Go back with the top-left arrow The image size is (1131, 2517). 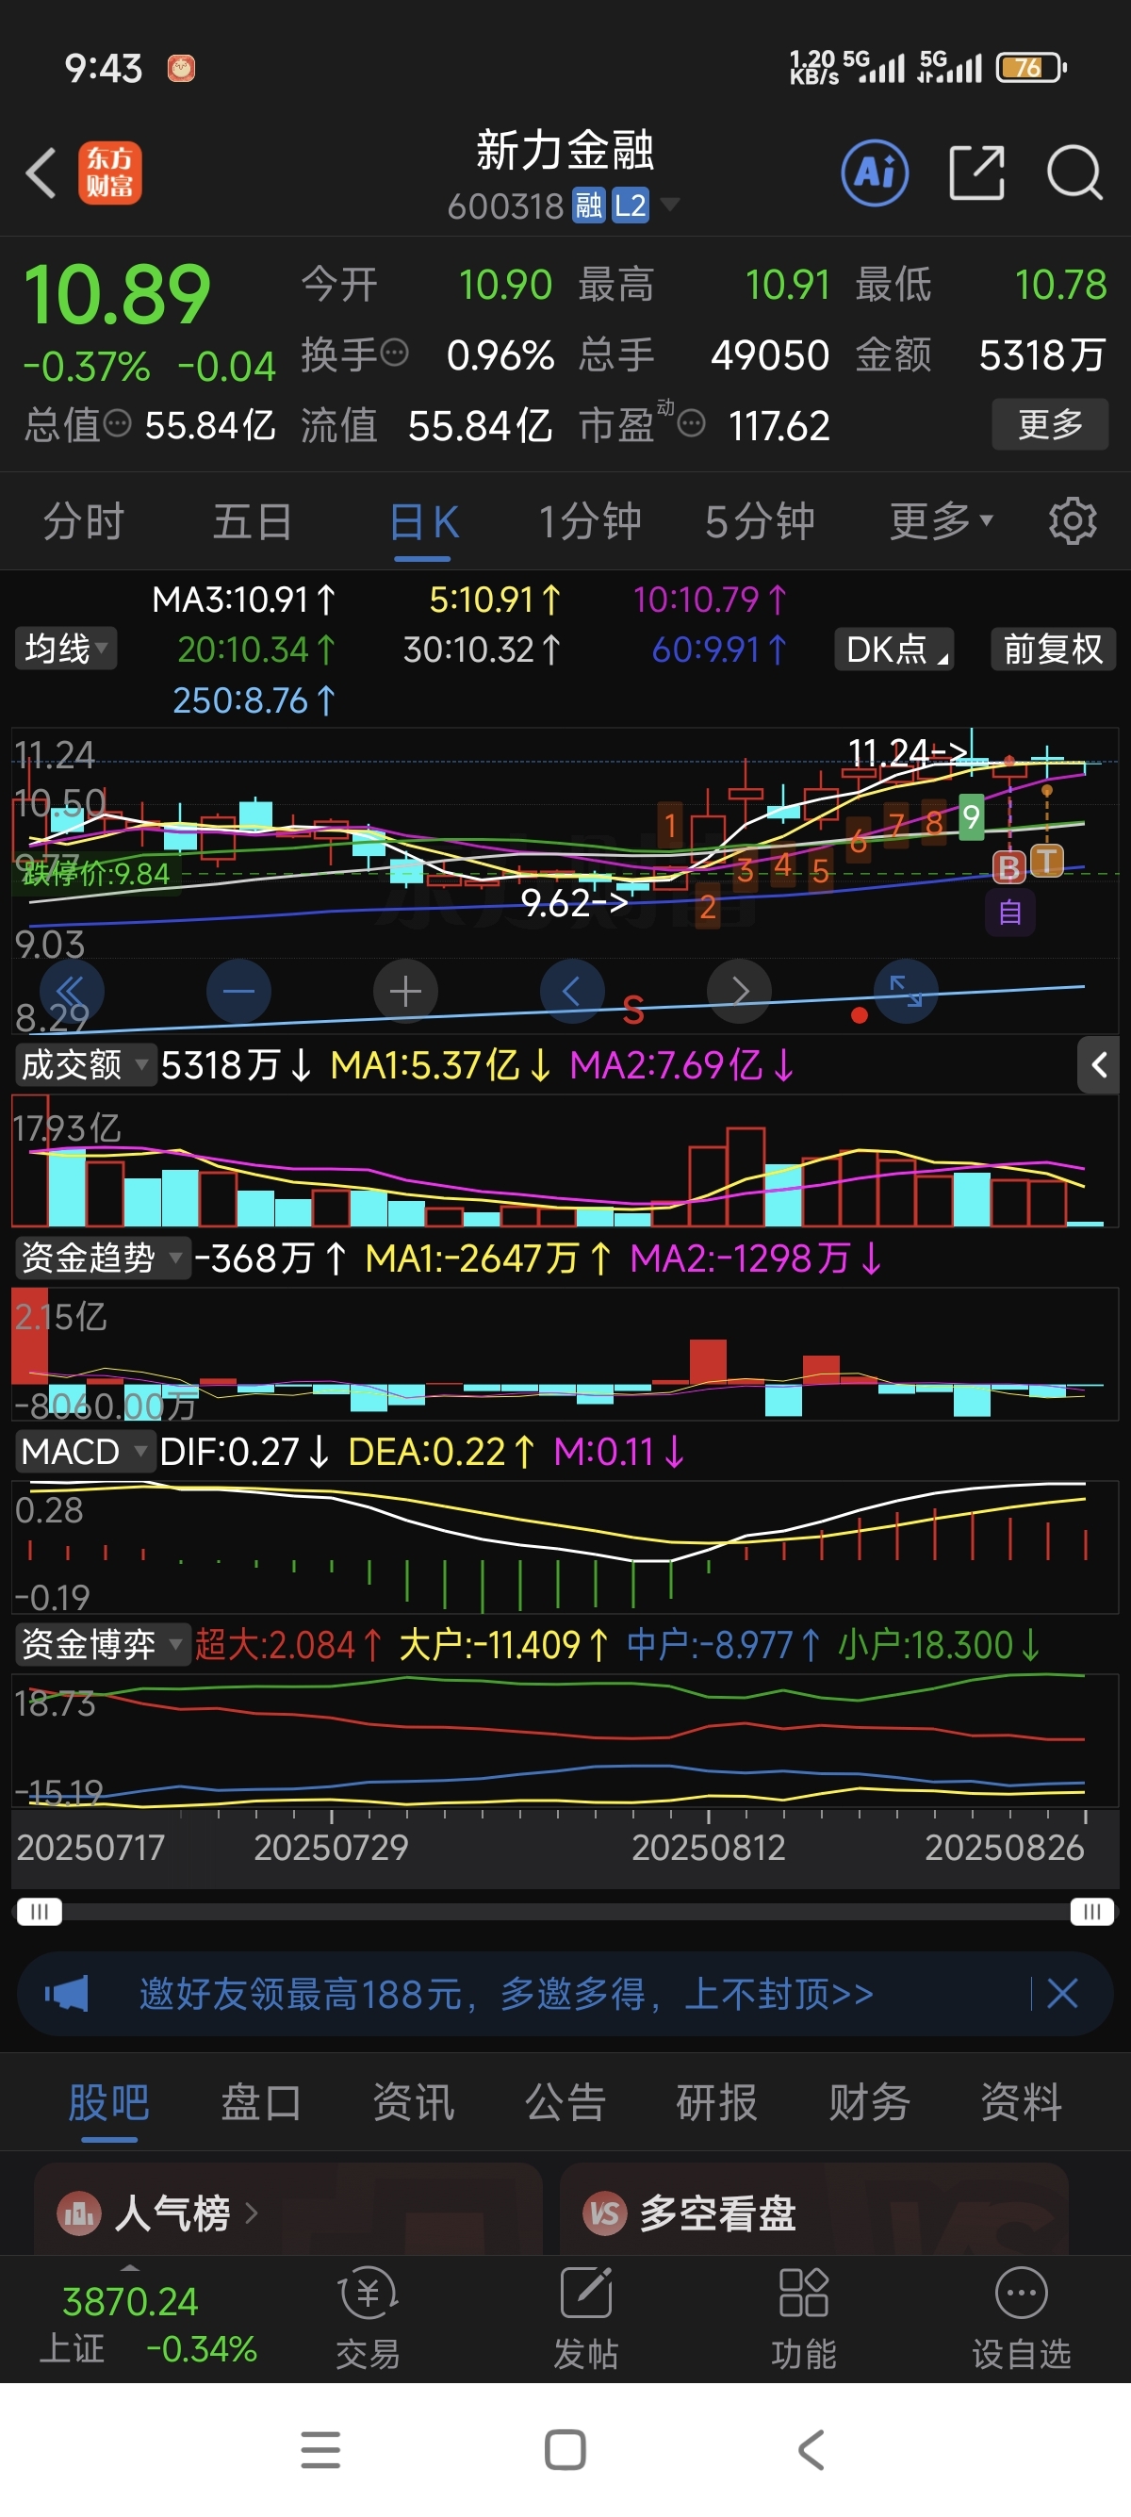(41, 173)
